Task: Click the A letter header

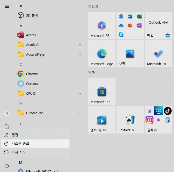Action: 21,26
